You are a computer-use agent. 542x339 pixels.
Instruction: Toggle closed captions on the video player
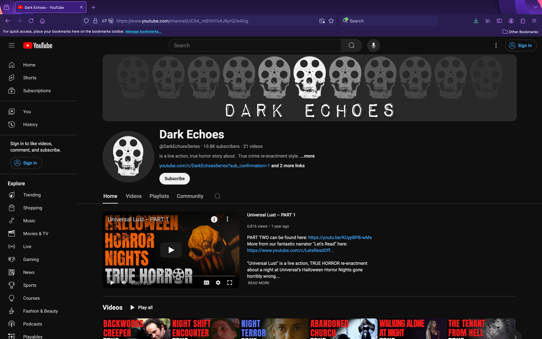(x=206, y=283)
